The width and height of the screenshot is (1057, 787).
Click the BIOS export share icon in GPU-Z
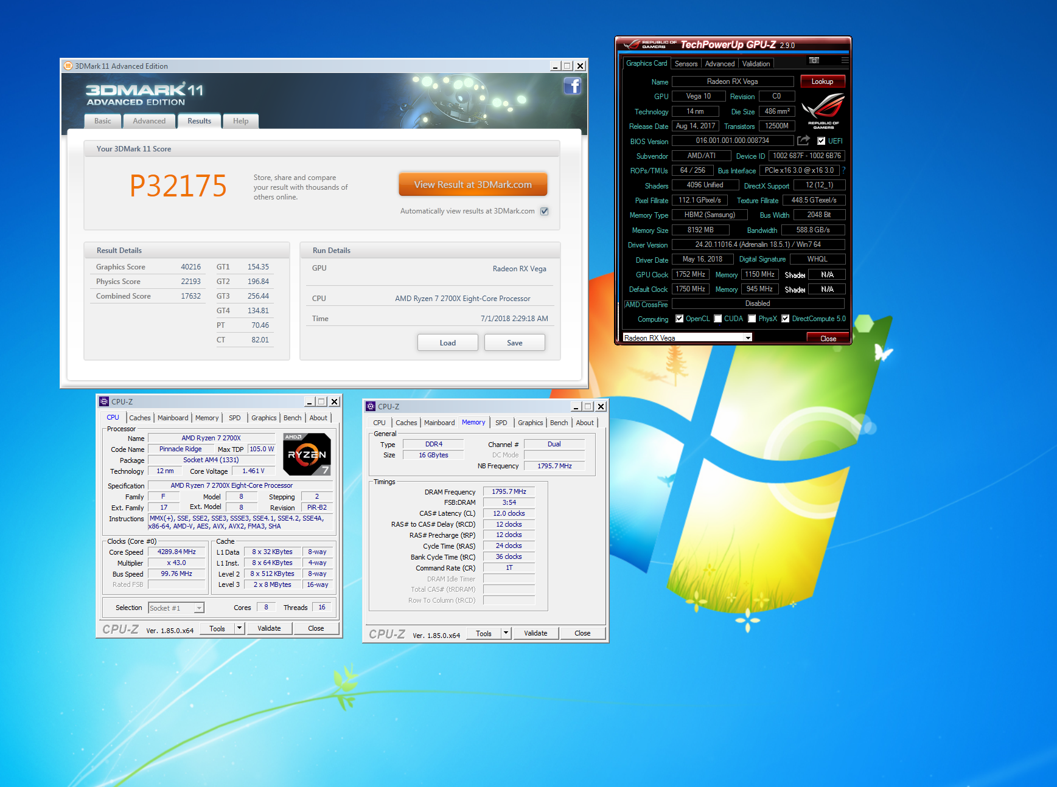click(804, 140)
